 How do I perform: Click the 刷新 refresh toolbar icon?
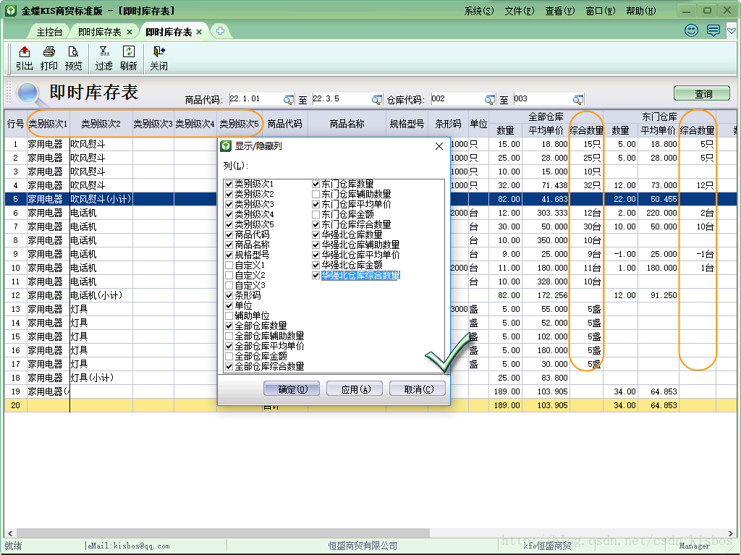129,58
